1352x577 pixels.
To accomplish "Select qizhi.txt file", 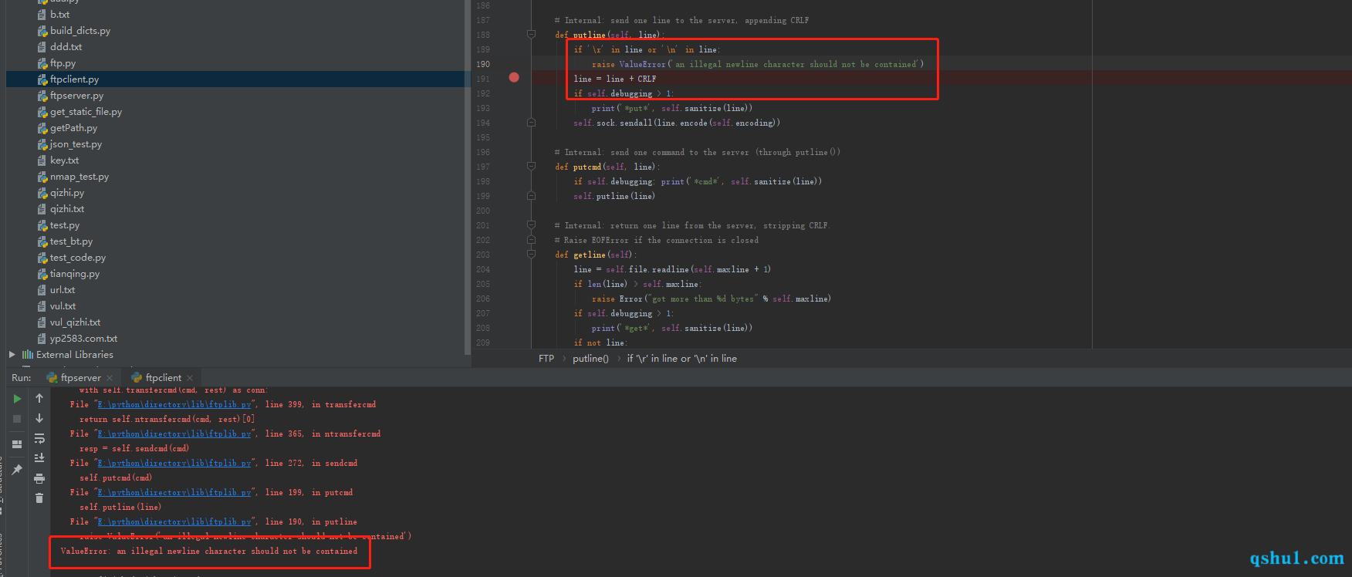I will click(67, 209).
